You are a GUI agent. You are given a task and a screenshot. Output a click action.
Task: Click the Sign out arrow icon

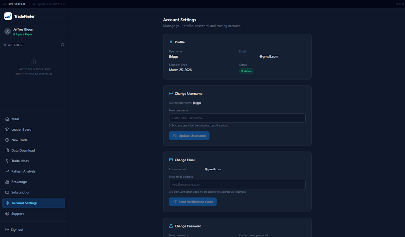pos(7,230)
